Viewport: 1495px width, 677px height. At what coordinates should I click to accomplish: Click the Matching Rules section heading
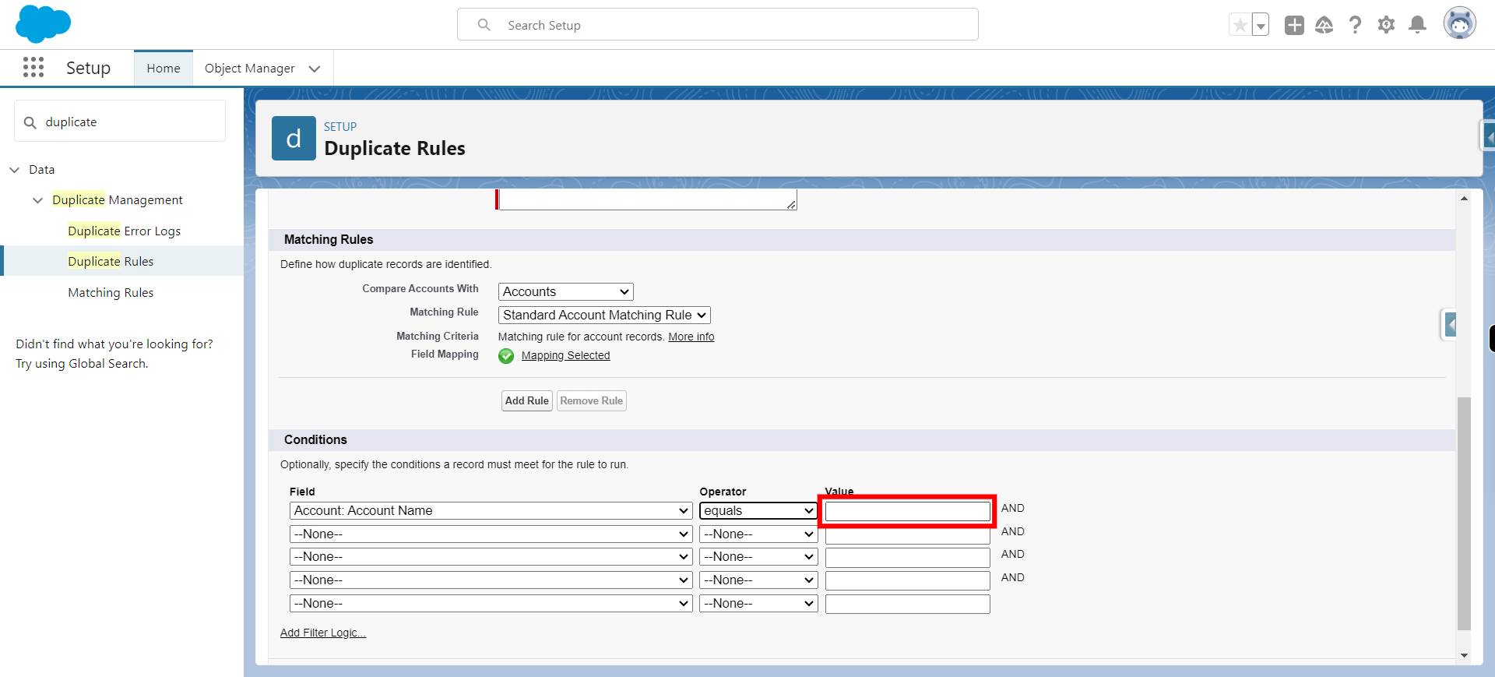[x=329, y=240]
